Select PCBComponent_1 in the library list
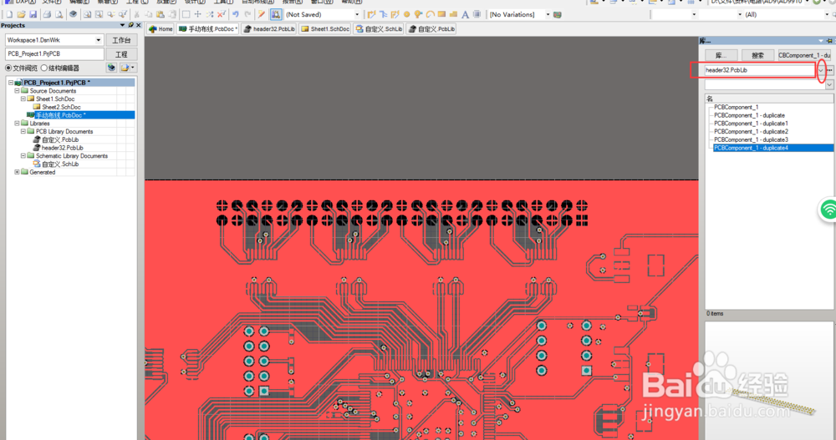 click(x=736, y=107)
